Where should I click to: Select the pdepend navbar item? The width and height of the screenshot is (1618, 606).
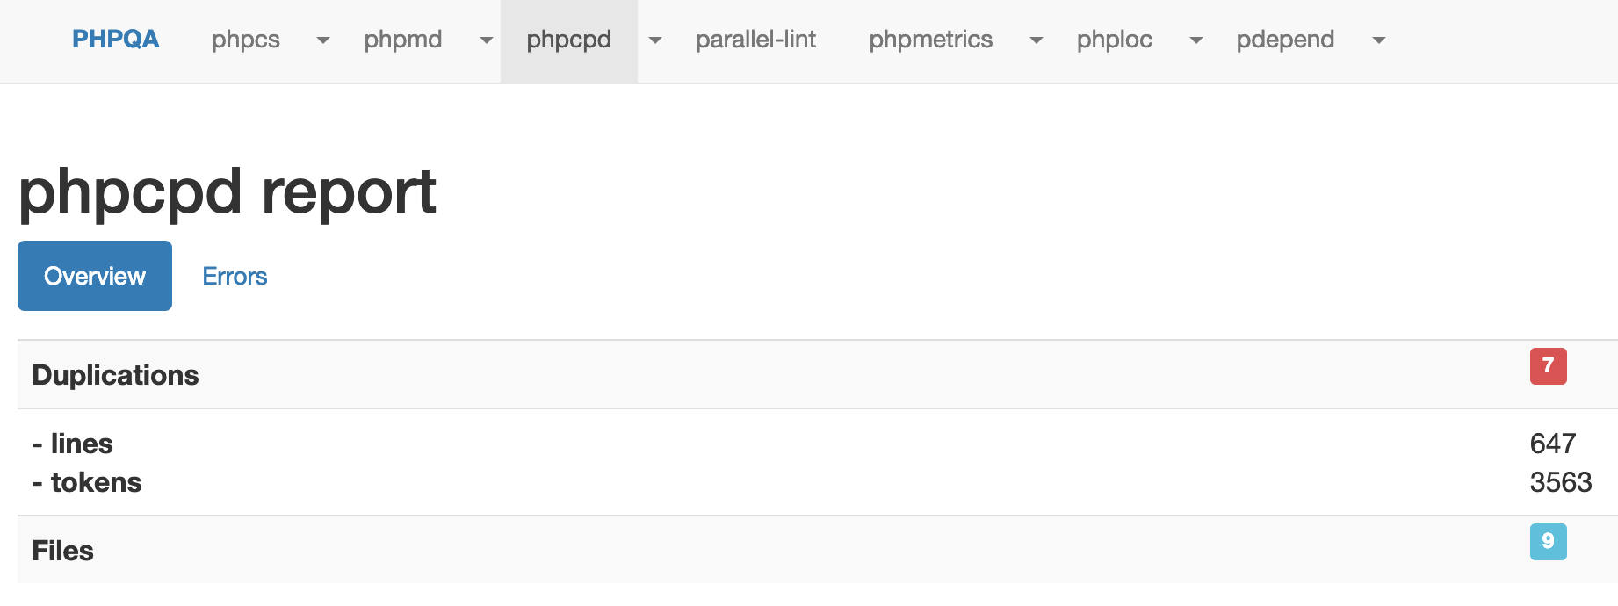1285,40
